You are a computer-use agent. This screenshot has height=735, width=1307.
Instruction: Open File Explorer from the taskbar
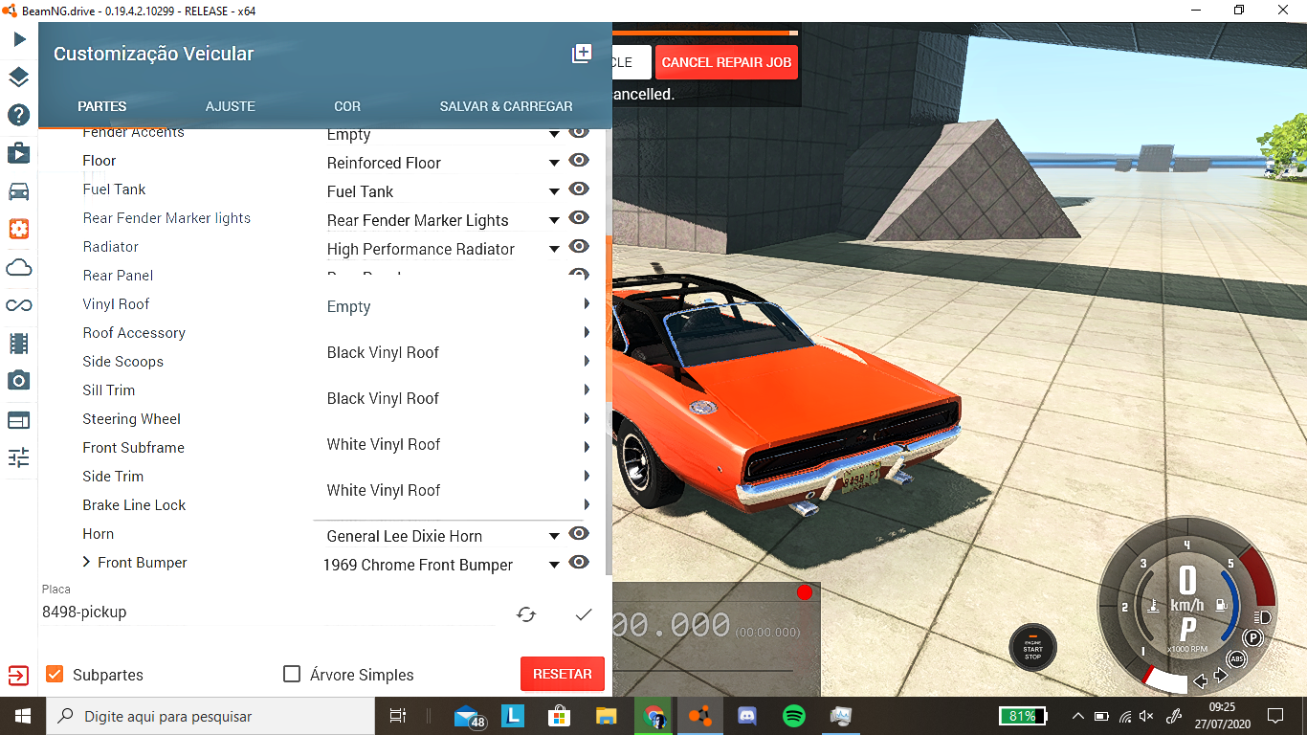tap(607, 716)
